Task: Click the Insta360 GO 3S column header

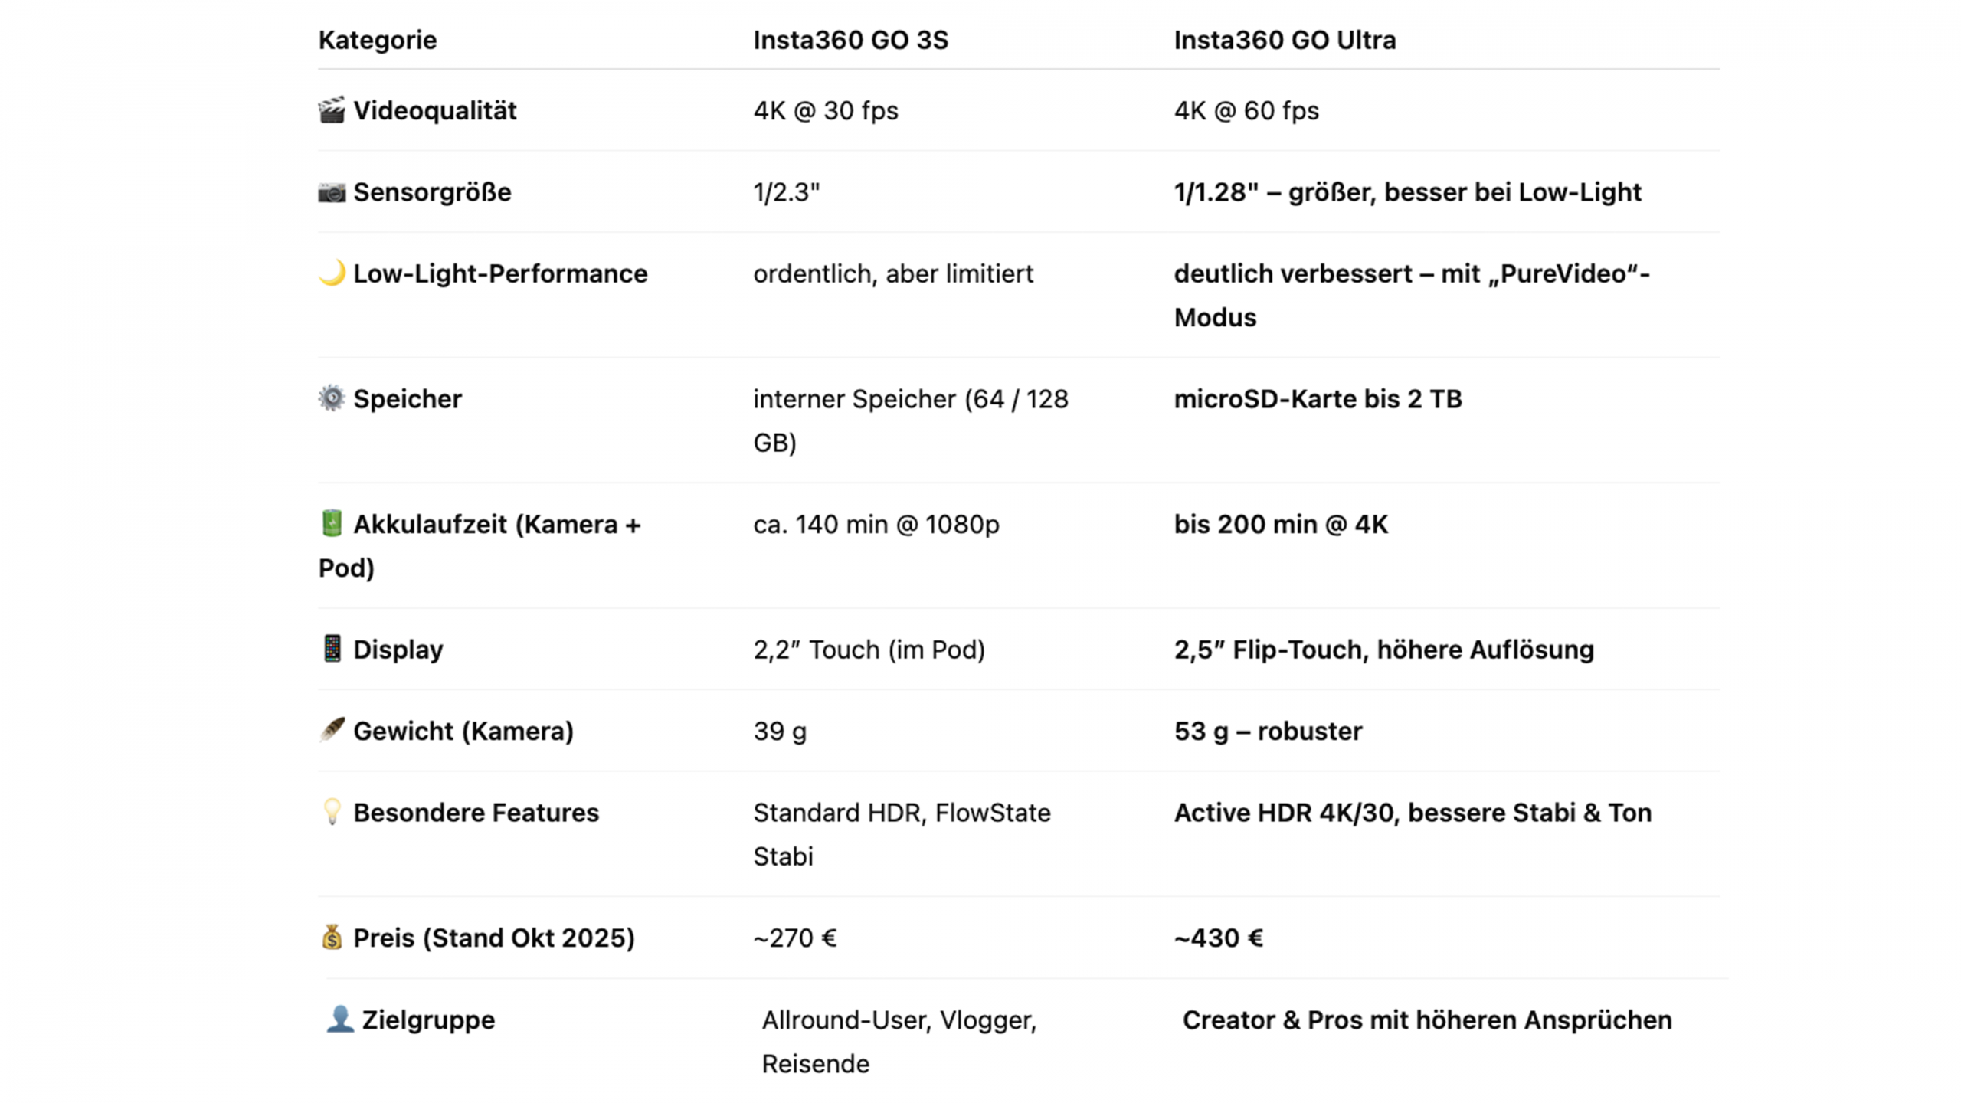Action: tap(850, 40)
